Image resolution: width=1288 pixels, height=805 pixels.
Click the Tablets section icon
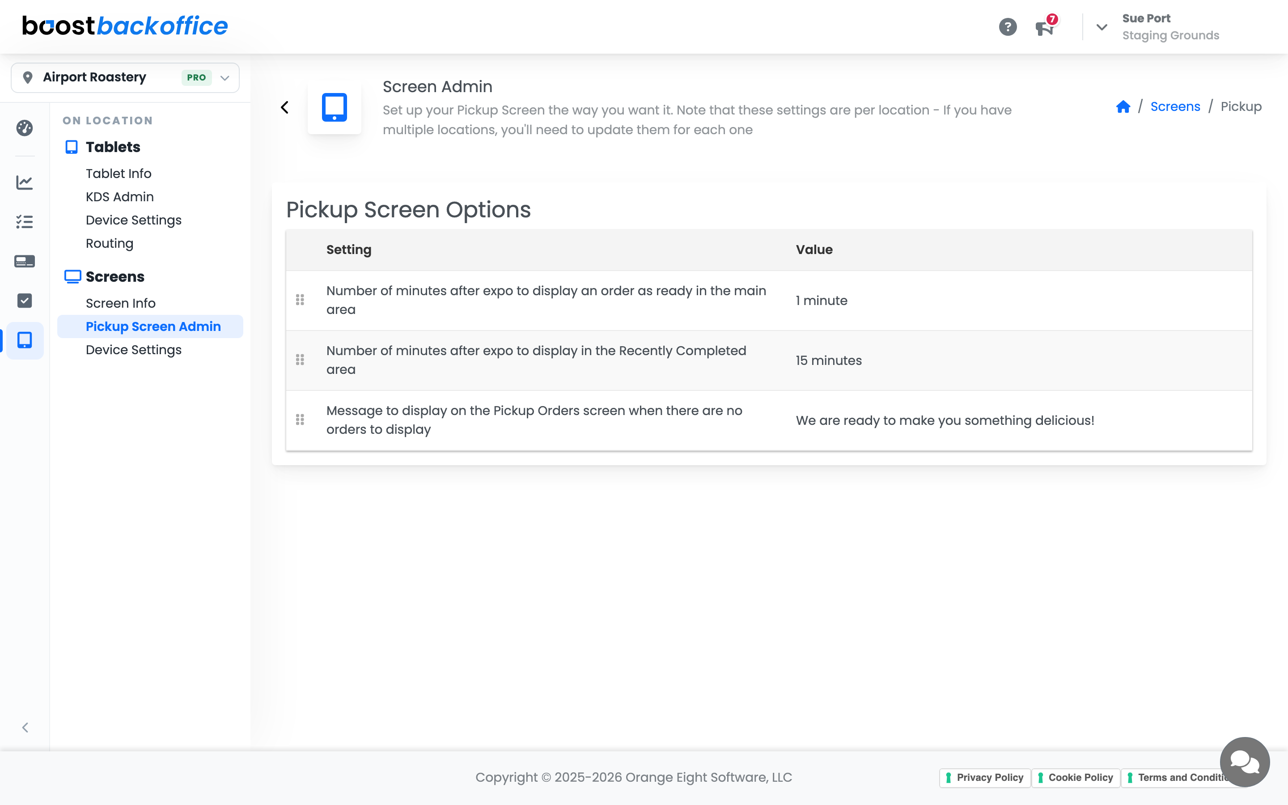pyautogui.click(x=71, y=147)
